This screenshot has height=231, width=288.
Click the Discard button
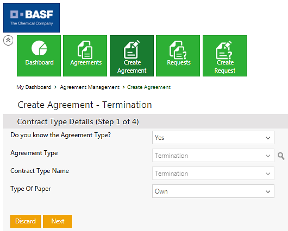coord(26,221)
